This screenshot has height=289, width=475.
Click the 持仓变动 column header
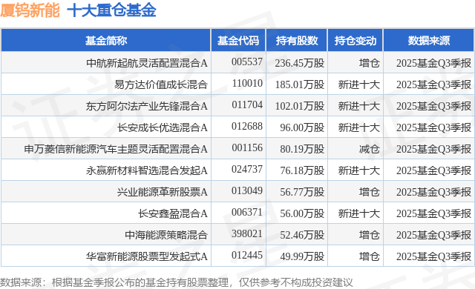356,41
